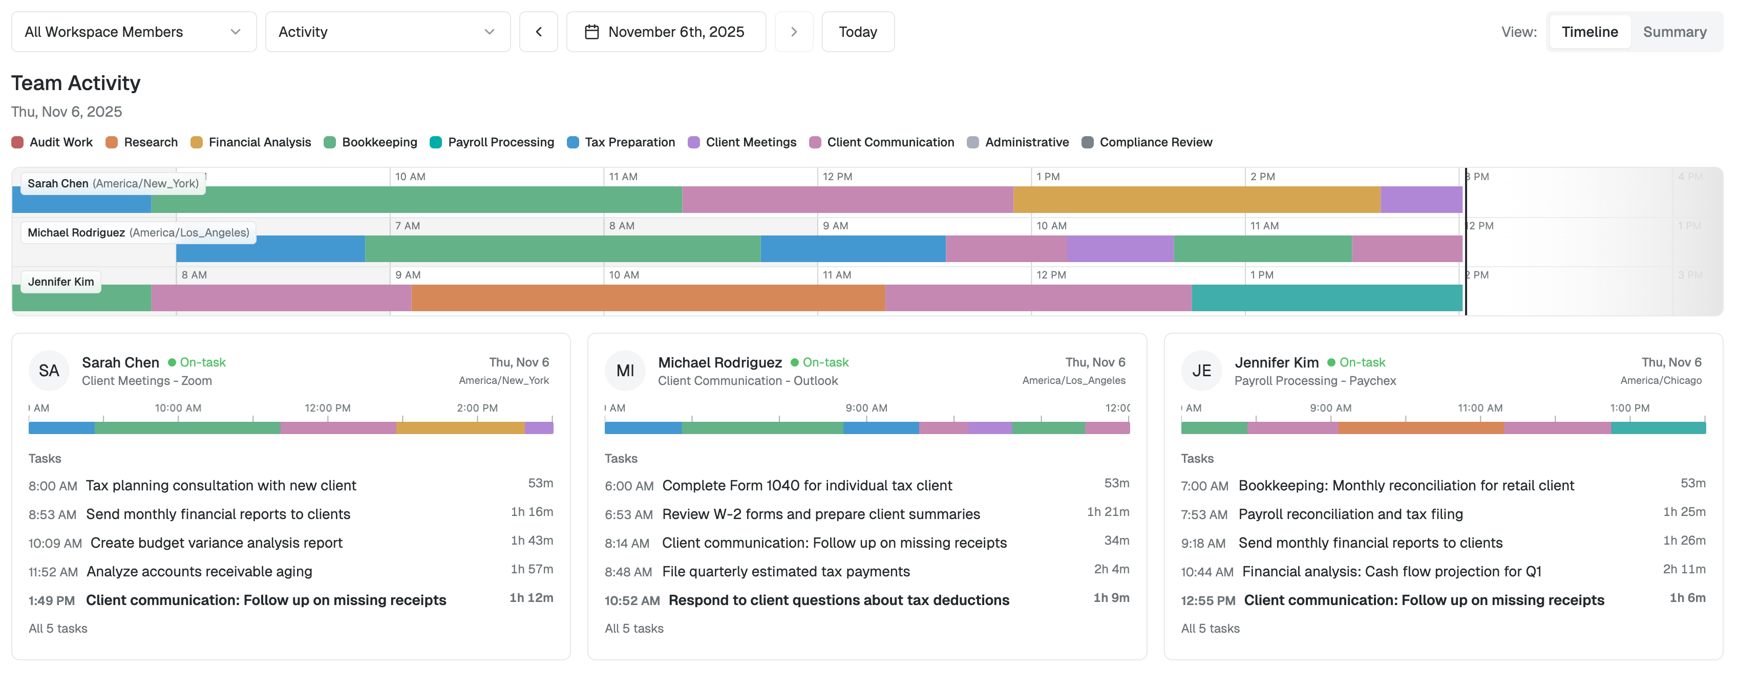Open the All Workspace Members dropdown
1739x689 pixels.
(133, 32)
